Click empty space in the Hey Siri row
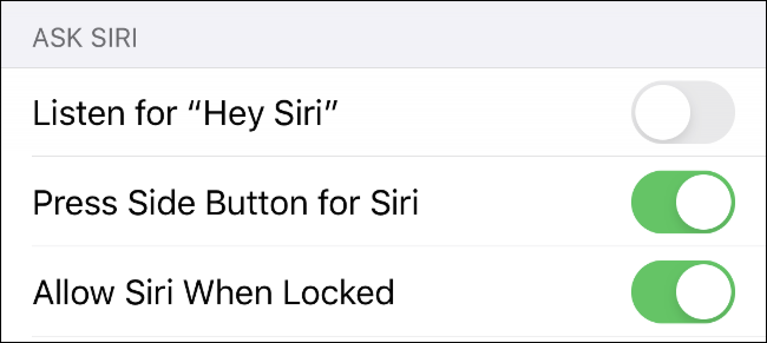This screenshot has width=767, height=343. tap(487, 112)
